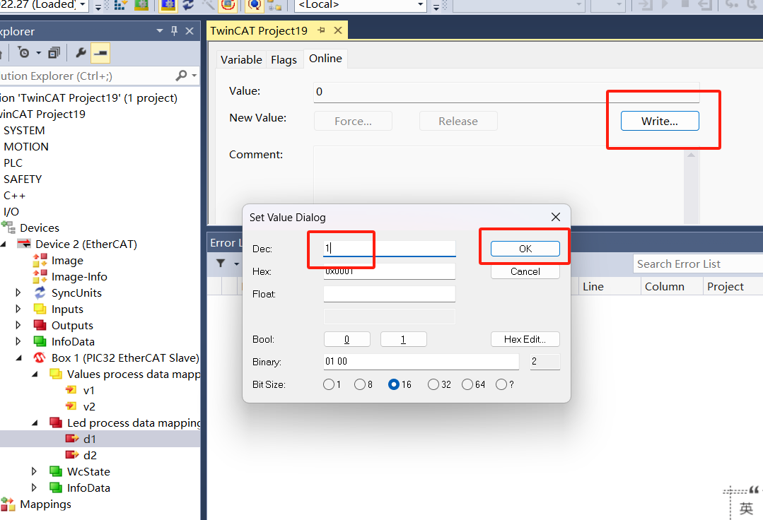This screenshot has width=763, height=520.
Task: Select output variable d2
Action: click(90, 456)
